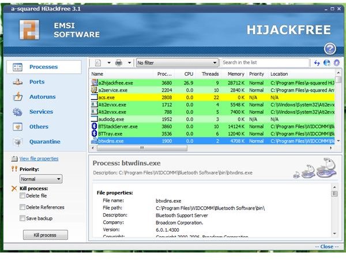Click the save report document icon
The width and height of the screenshot is (346, 260).
(98, 63)
